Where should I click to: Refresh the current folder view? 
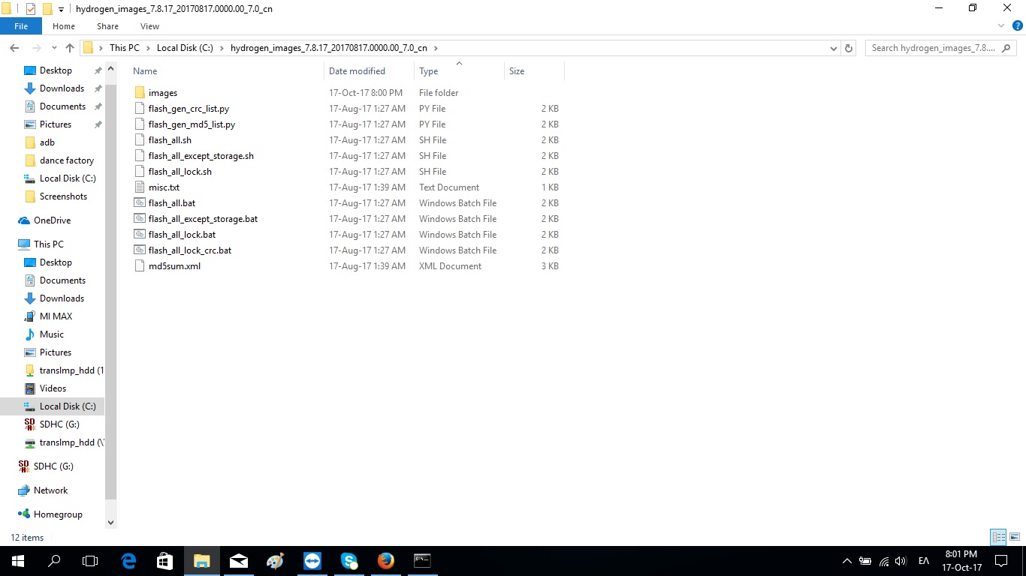click(849, 48)
